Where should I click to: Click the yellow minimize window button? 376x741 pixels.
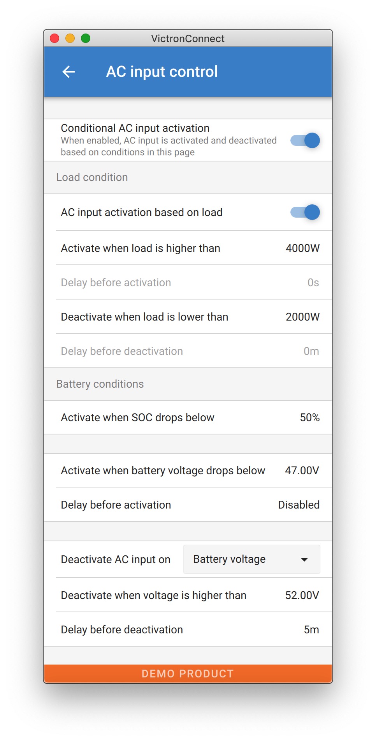(x=70, y=38)
